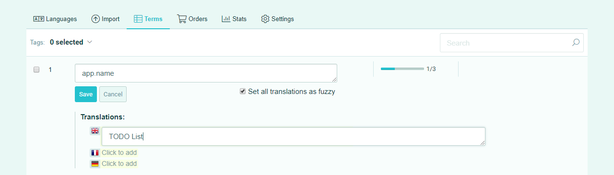Click the French flag icon
Image resolution: width=614 pixels, height=175 pixels.
coord(95,153)
